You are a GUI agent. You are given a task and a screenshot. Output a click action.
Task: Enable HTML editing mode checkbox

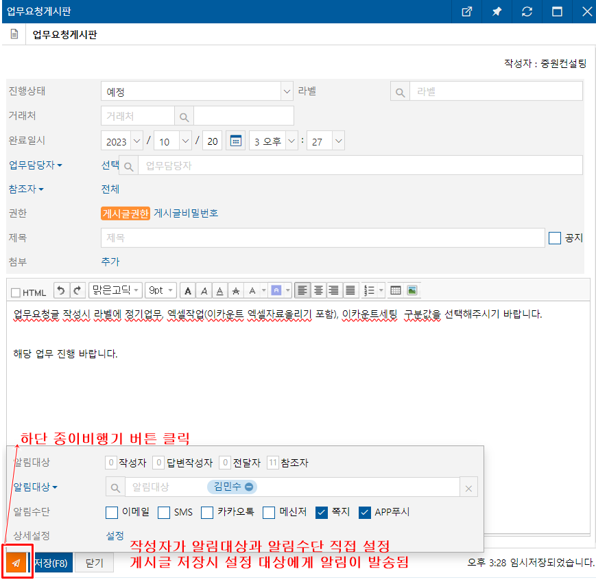[x=16, y=292]
